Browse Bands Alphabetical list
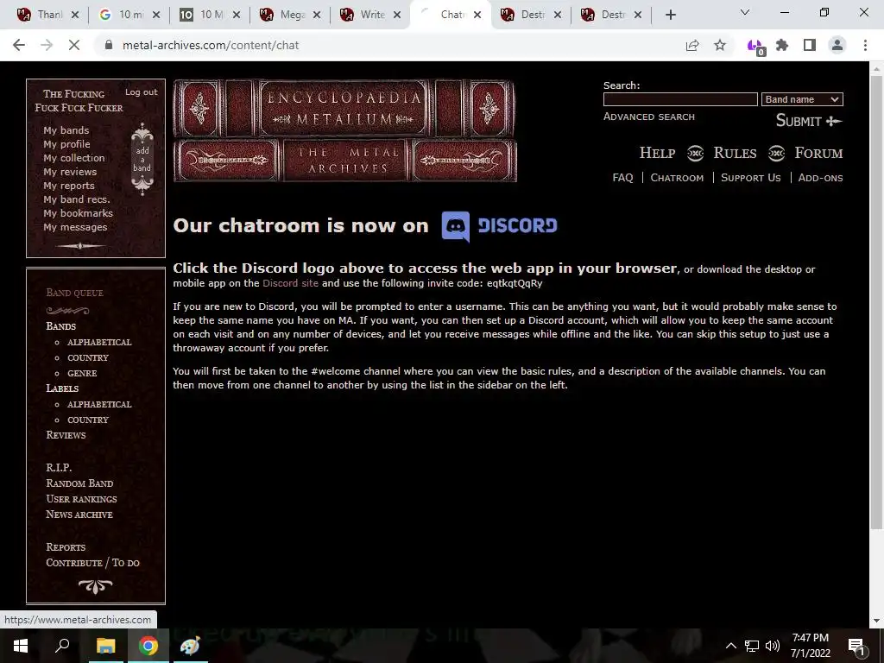This screenshot has width=884, height=663. pos(99,342)
